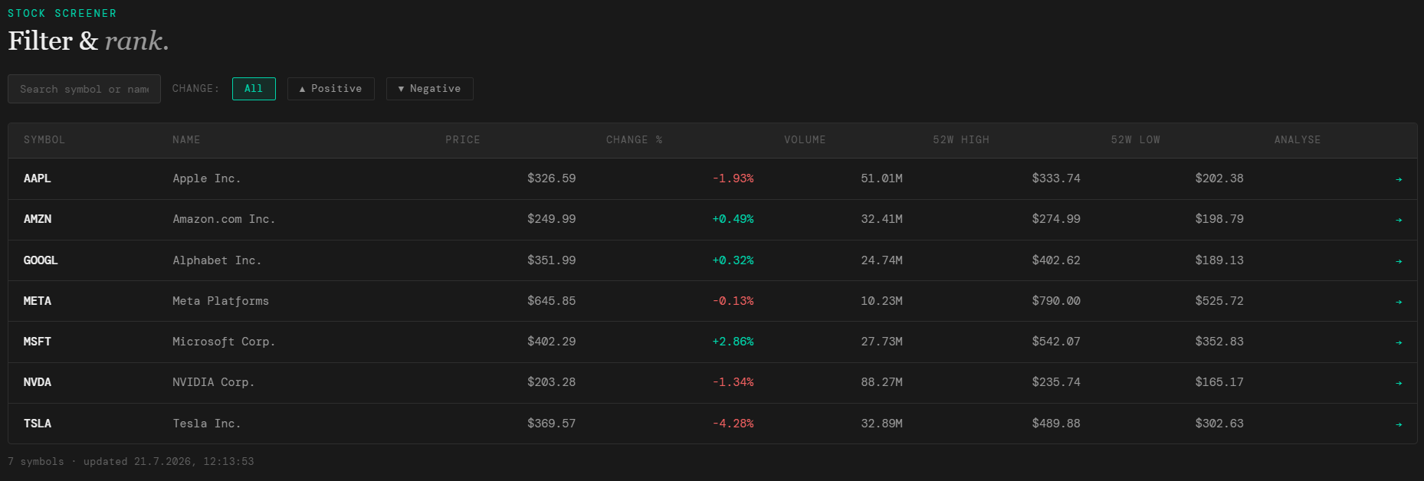The image size is (1424, 481).
Task: Open analysis arrow for AMZN row
Action: tap(1399, 220)
